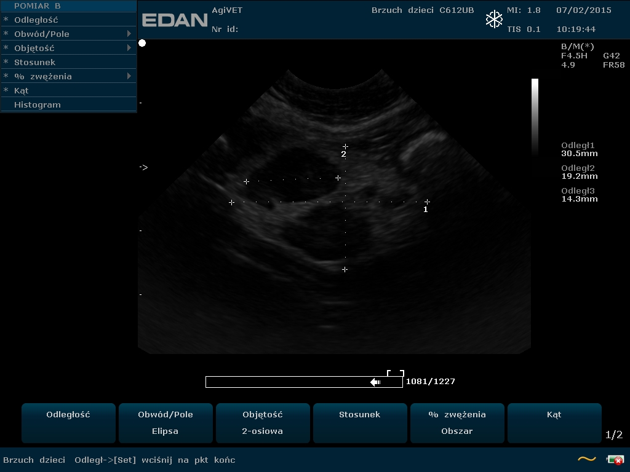Pick % zwężenia in the measurement menu
Viewport: 630px width, 472px height.
(x=69, y=76)
